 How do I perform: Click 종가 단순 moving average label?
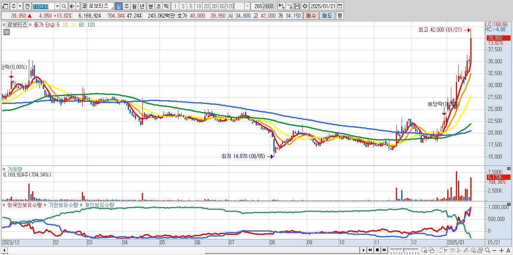[44, 25]
